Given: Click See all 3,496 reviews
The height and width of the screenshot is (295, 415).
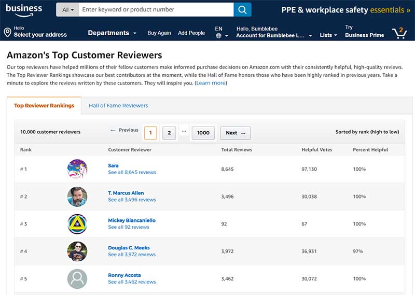Looking at the screenshot, I should 132,200.
